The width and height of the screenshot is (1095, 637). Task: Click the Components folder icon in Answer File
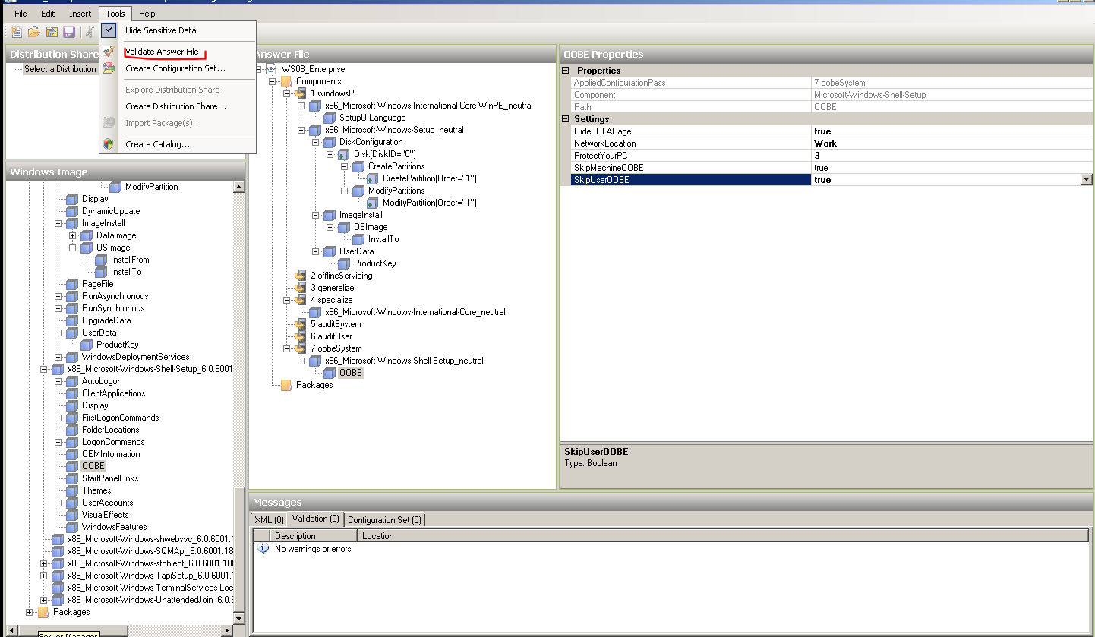[x=286, y=81]
